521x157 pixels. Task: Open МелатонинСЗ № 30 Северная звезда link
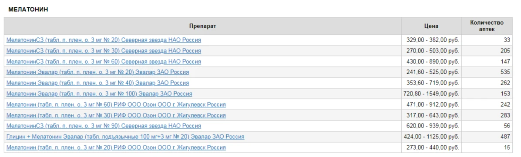[104, 51]
